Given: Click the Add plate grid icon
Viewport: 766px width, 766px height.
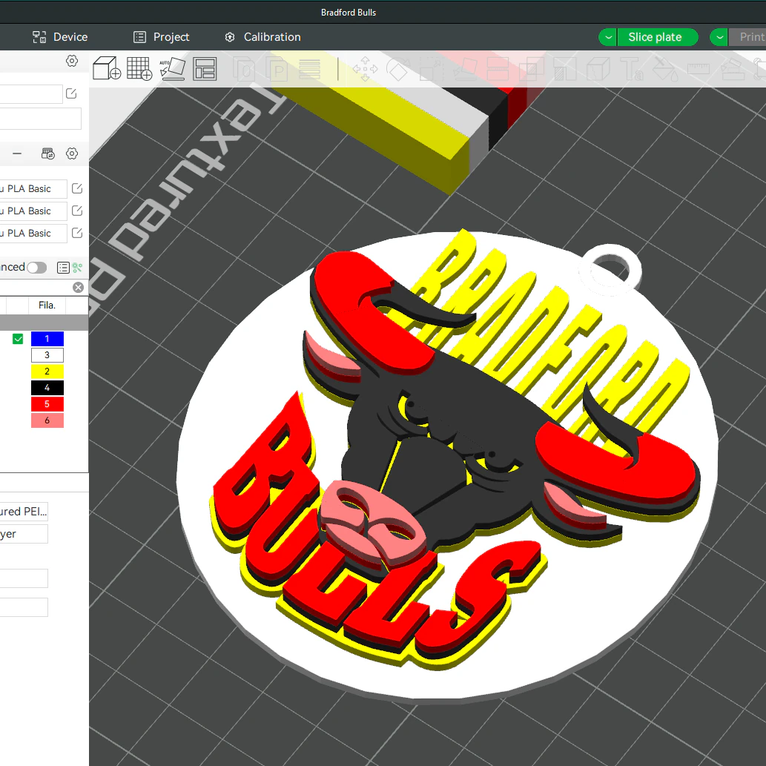Looking at the screenshot, I should [x=139, y=68].
